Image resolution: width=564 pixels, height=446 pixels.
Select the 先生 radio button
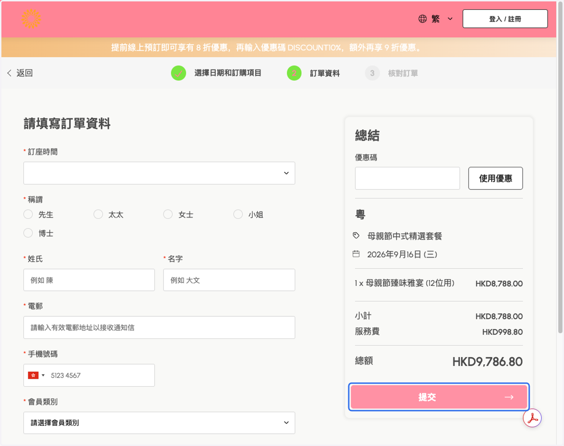point(28,214)
